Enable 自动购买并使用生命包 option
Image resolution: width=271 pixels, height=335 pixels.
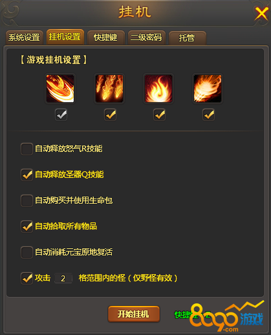[x=27, y=200]
